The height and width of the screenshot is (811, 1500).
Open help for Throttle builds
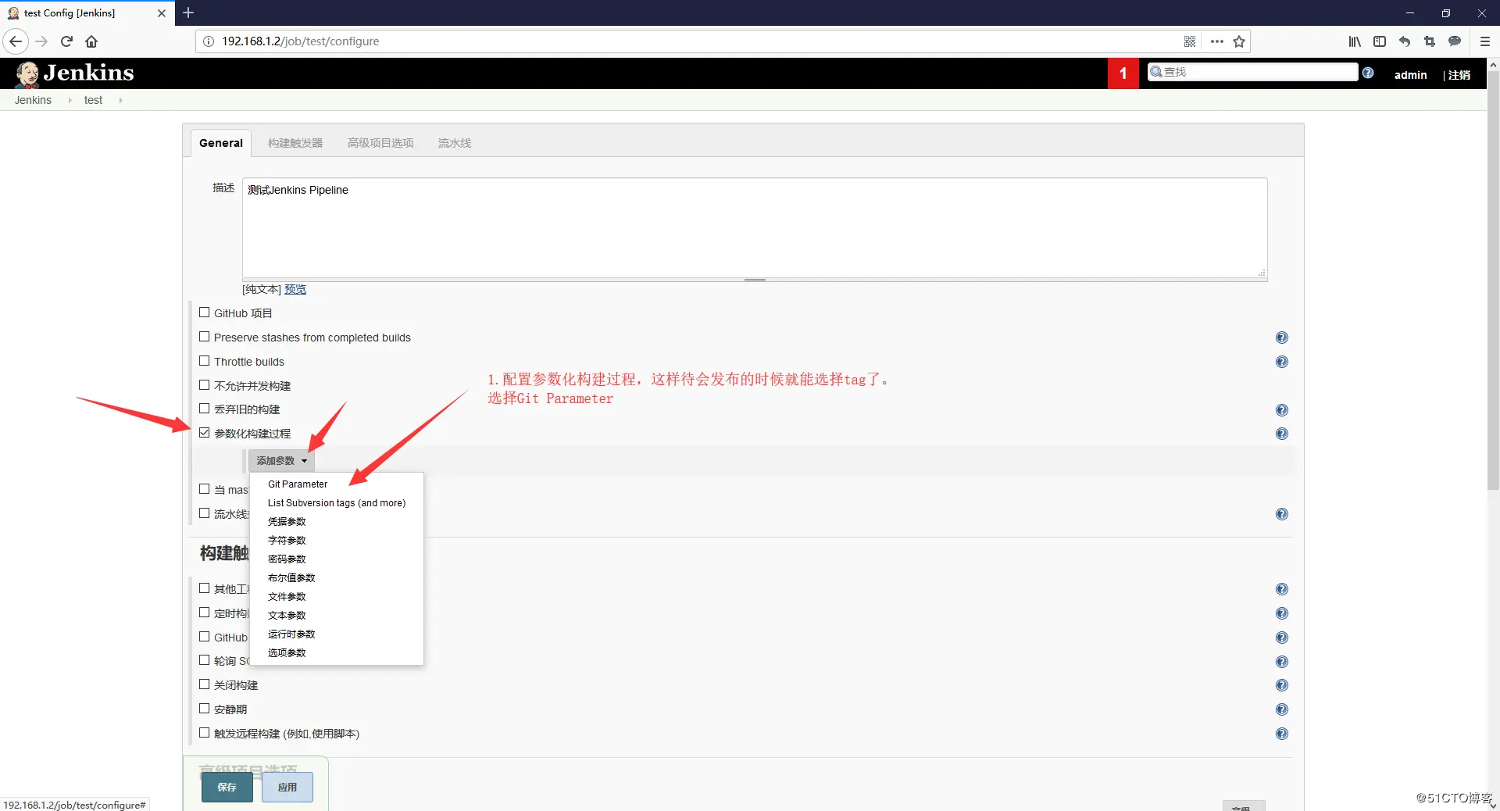click(1281, 362)
